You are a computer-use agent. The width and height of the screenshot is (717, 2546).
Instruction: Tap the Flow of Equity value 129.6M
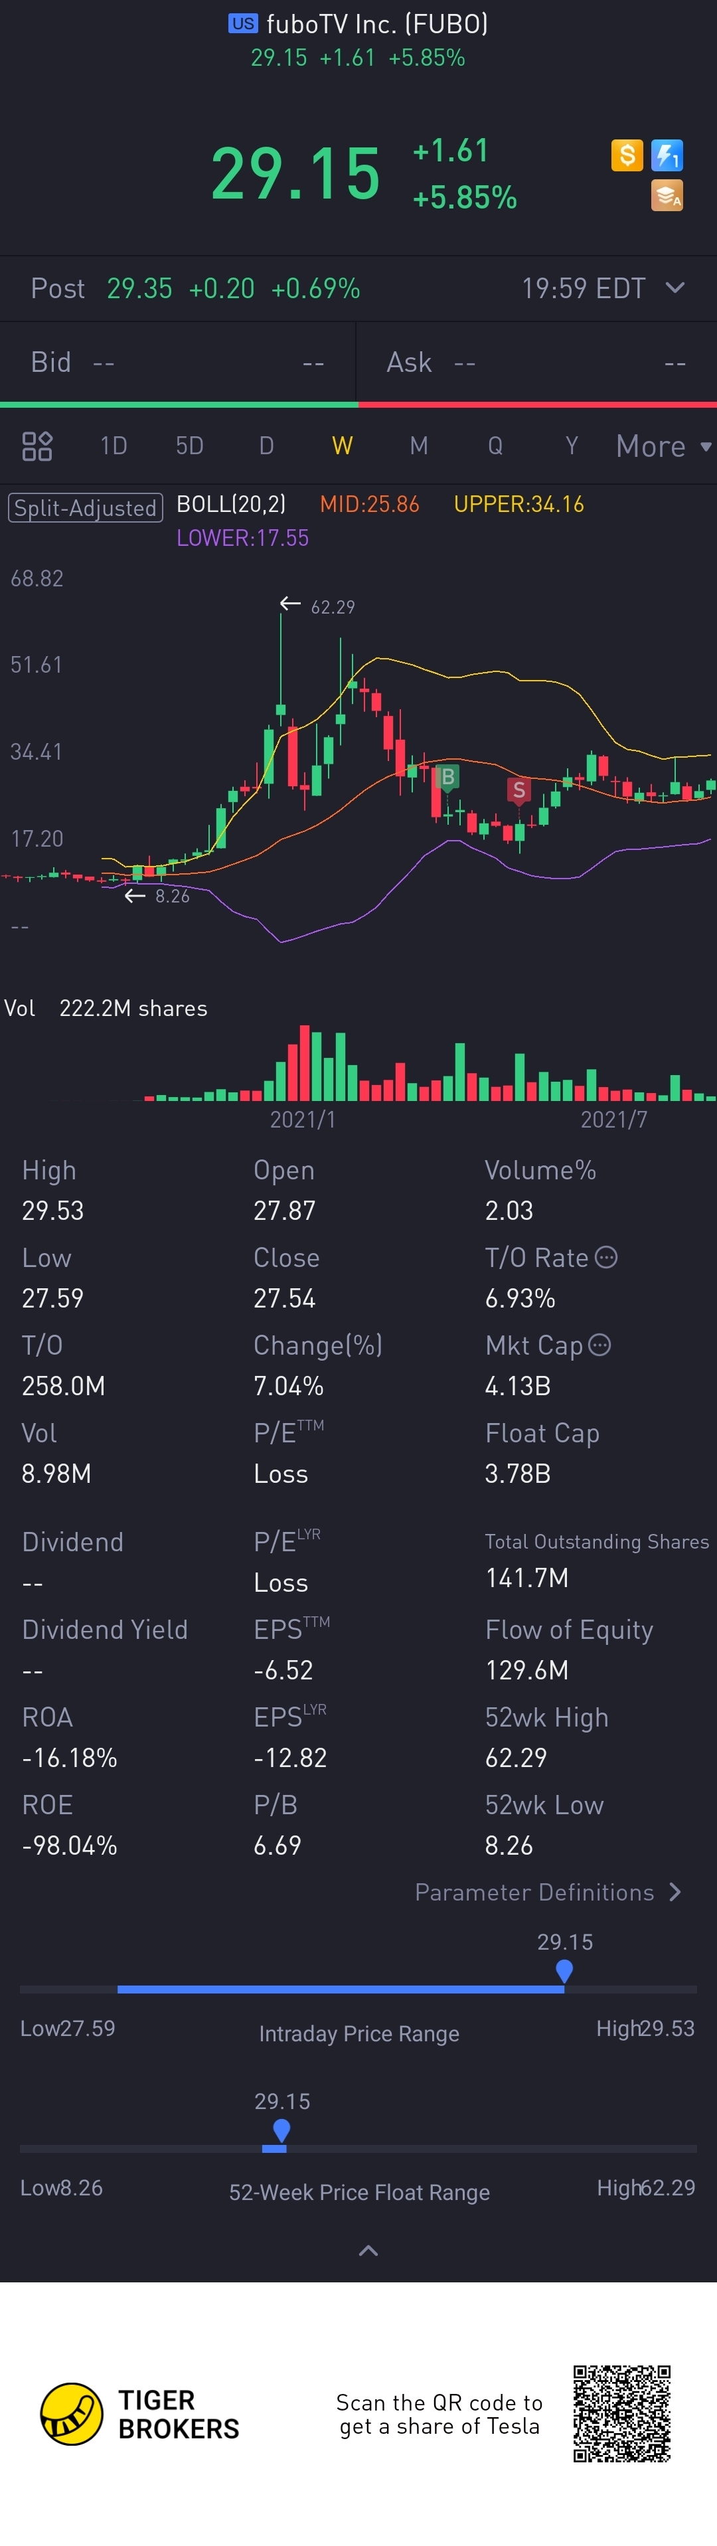tap(526, 1670)
